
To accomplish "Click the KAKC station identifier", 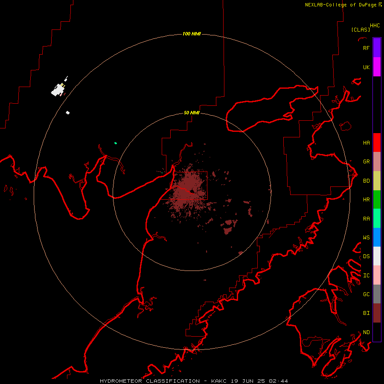I will [x=219, y=381].
